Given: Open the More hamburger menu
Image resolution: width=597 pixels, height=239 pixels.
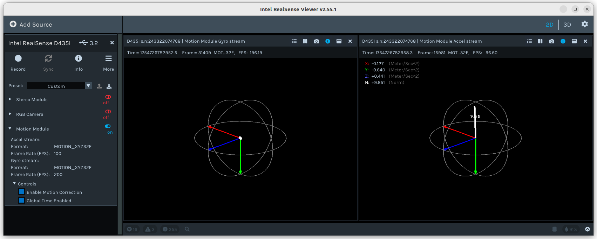Looking at the screenshot, I should click(108, 59).
